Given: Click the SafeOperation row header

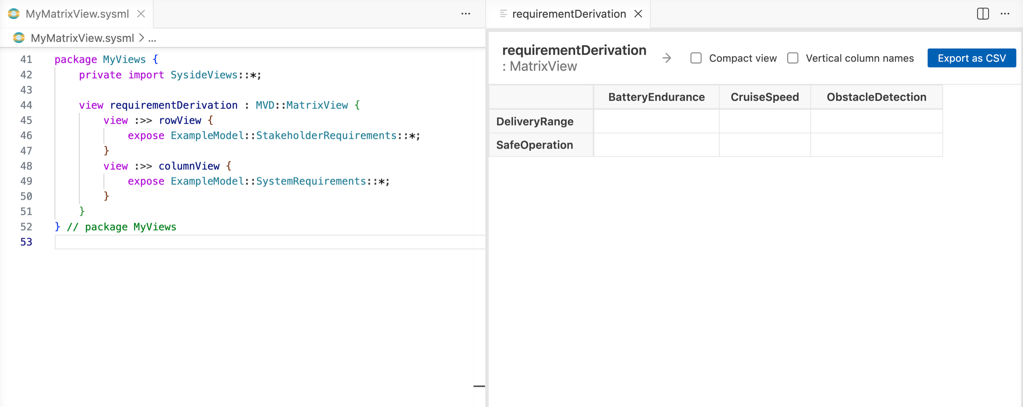Looking at the screenshot, I should tap(541, 145).
